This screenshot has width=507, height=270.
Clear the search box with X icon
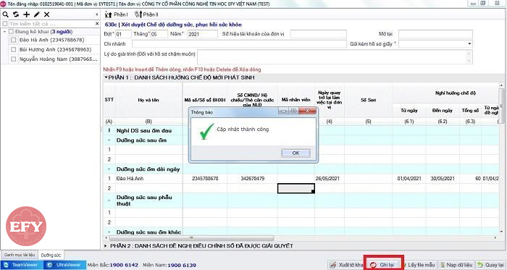(97, 24)
